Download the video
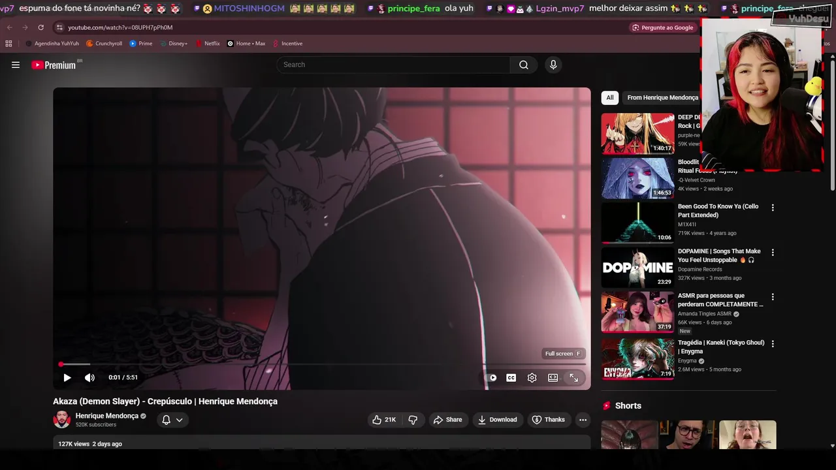Screen dimensions: 836x470 coord(497,420)
